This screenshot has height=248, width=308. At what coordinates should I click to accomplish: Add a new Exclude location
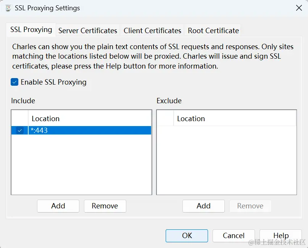click(x=203, y=206)
